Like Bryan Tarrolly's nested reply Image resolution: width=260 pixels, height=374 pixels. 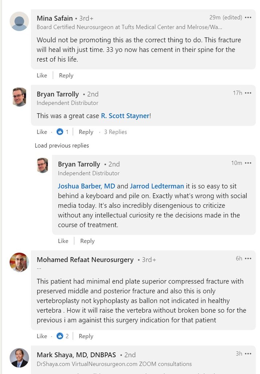63,241
